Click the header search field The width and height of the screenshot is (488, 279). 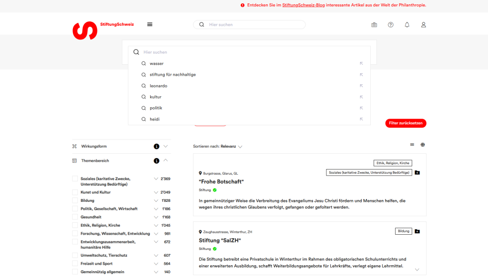click(x=253, y=25)
